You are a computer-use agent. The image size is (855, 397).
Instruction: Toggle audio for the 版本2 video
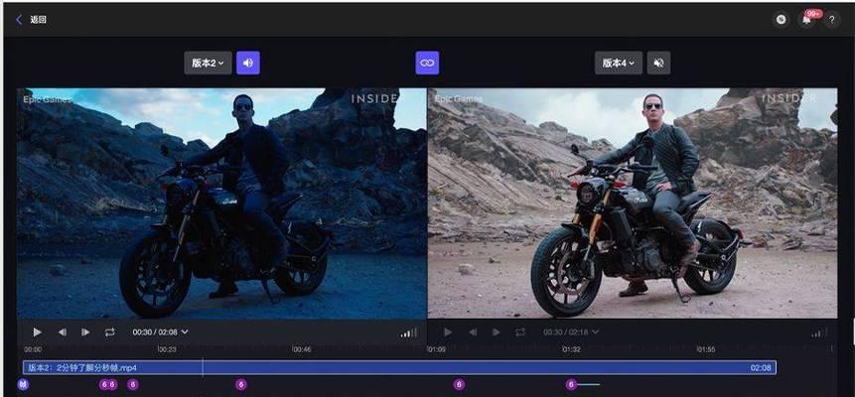(x=248, y=63)
